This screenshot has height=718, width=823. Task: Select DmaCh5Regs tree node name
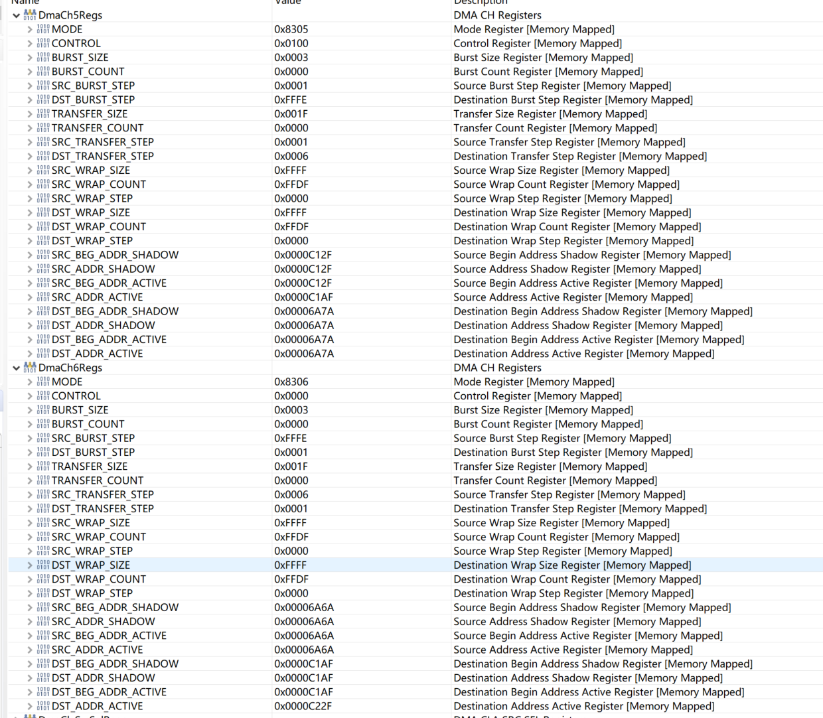(70, 15)
